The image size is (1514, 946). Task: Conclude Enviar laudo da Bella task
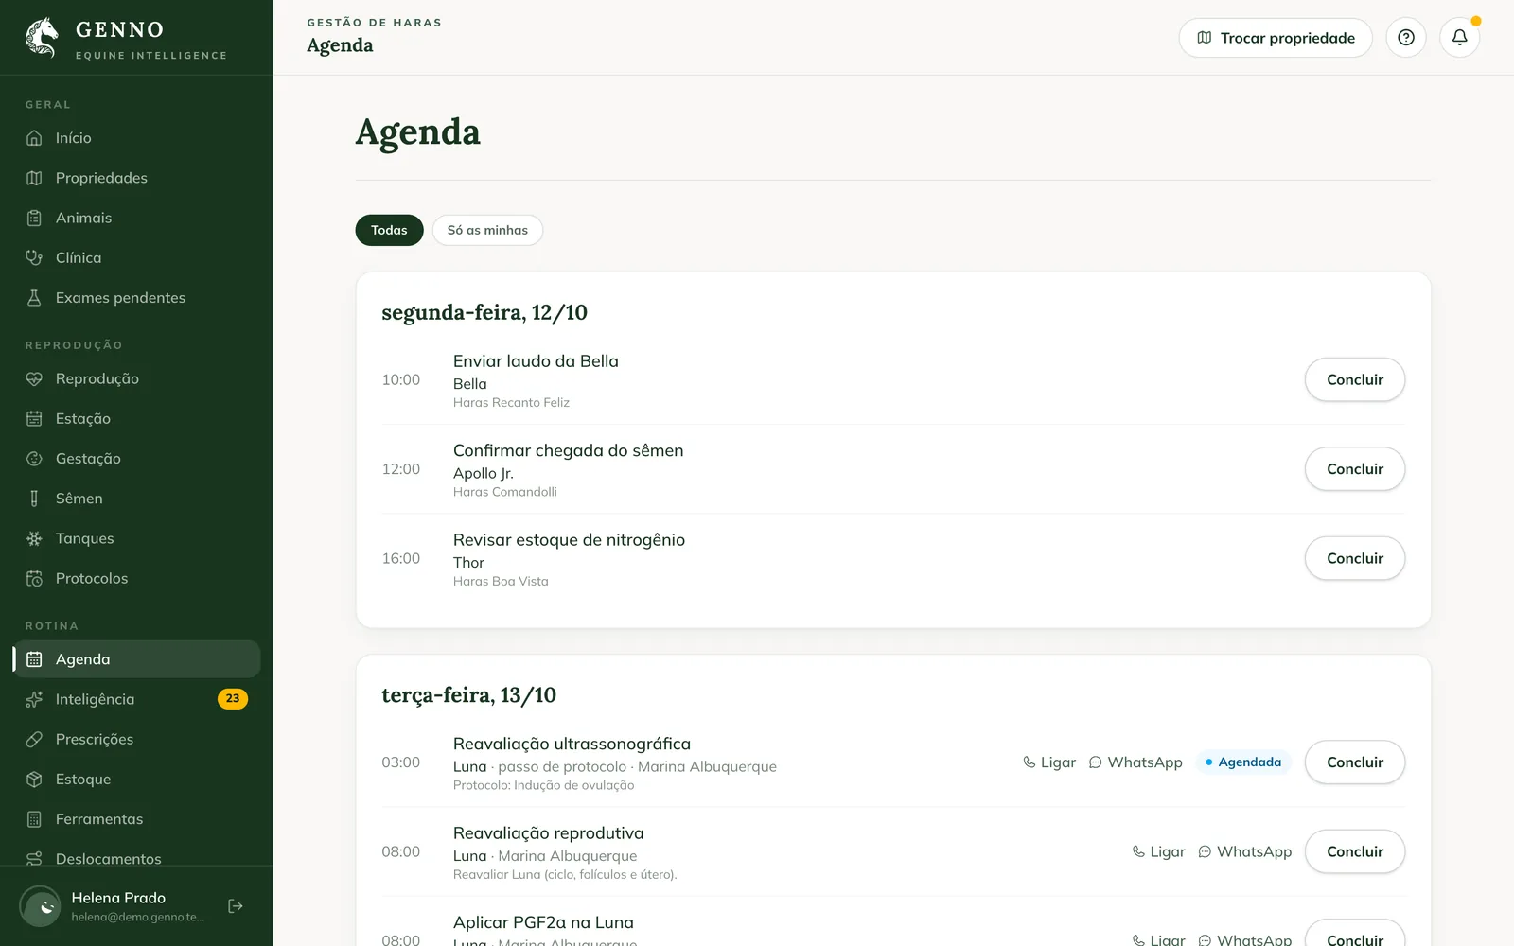tap(1354, 379)
